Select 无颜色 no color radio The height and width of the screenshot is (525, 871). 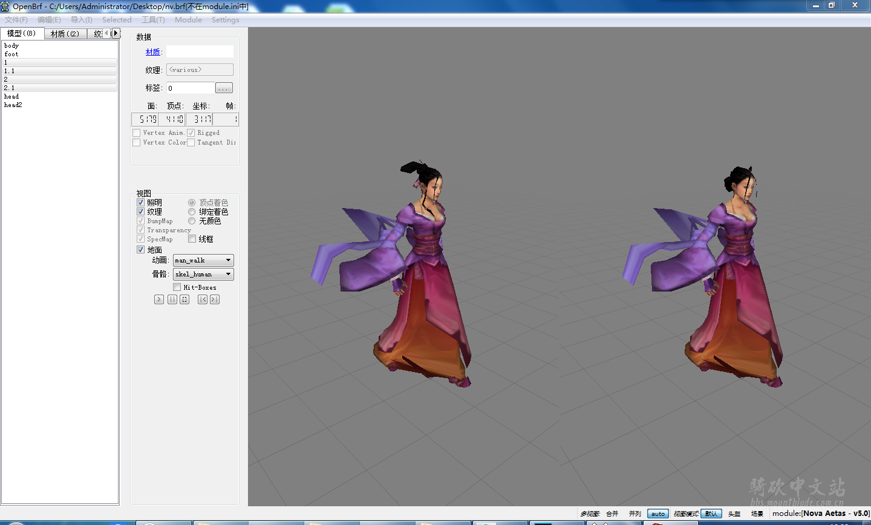pyautogui.click(x=192, y=221)
